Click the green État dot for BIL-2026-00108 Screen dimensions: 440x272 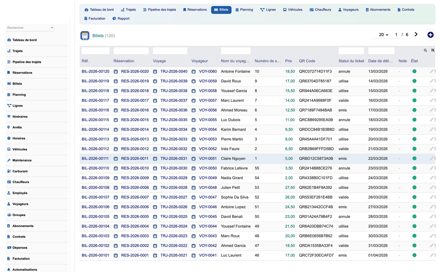coord(414,188)
